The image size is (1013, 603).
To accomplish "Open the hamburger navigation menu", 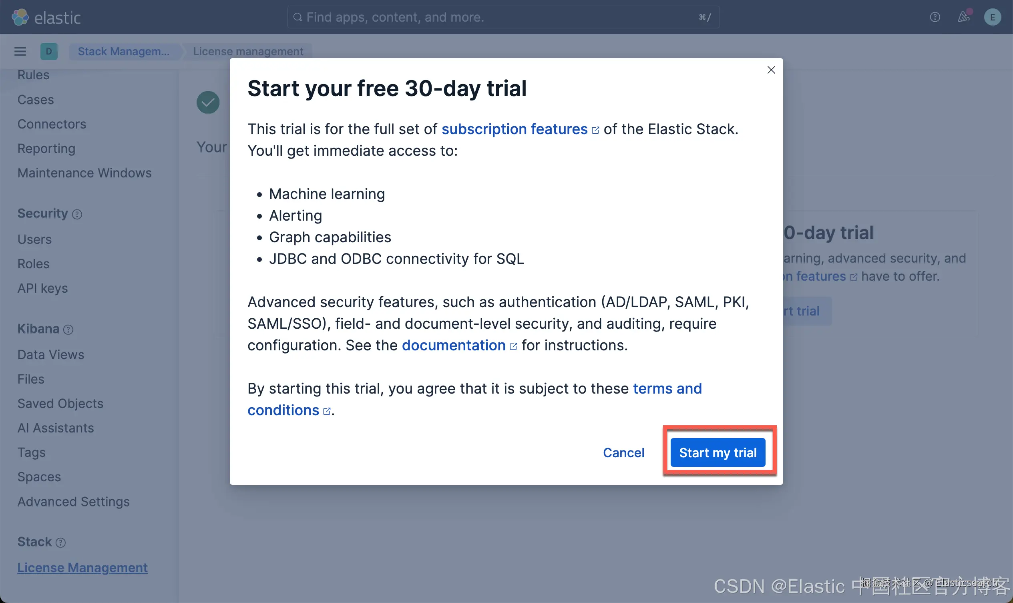I will click(x=20, y=52).
